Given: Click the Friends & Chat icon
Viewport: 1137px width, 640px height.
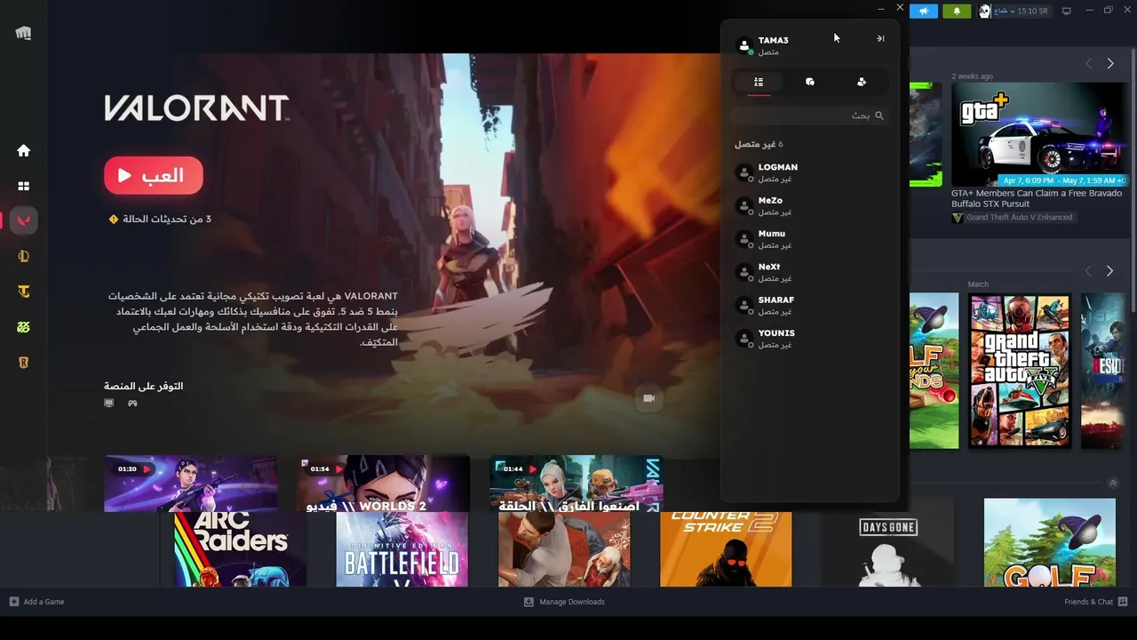Looking at the screenshot, I should click(1124, 602).
